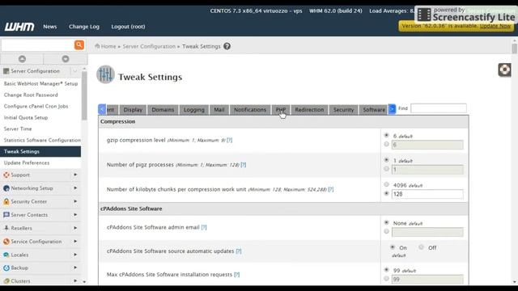Select None default radio for cPAddons admin email

point(386,223)
